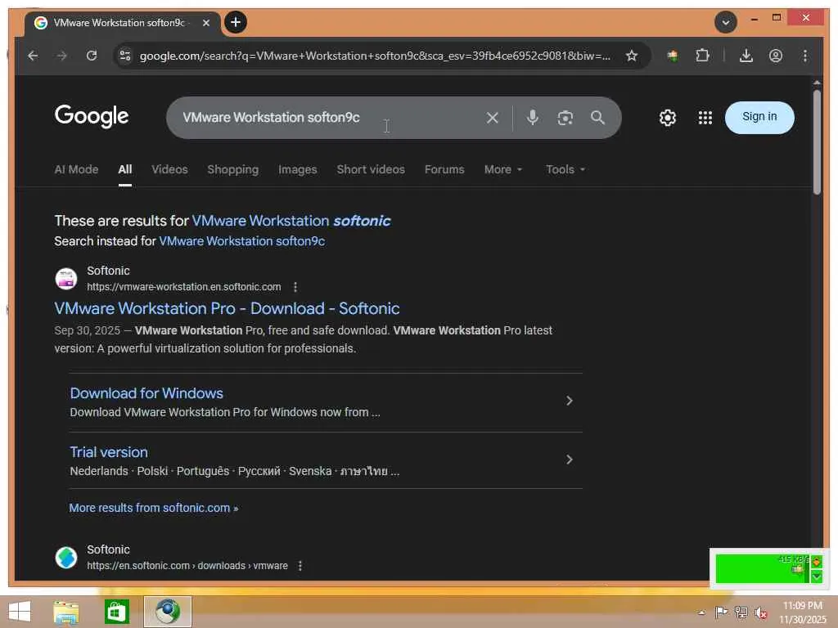Open options for vmware-workstation.en.softonic.com result
Viewport: 838px width, 628px height.
295,287
